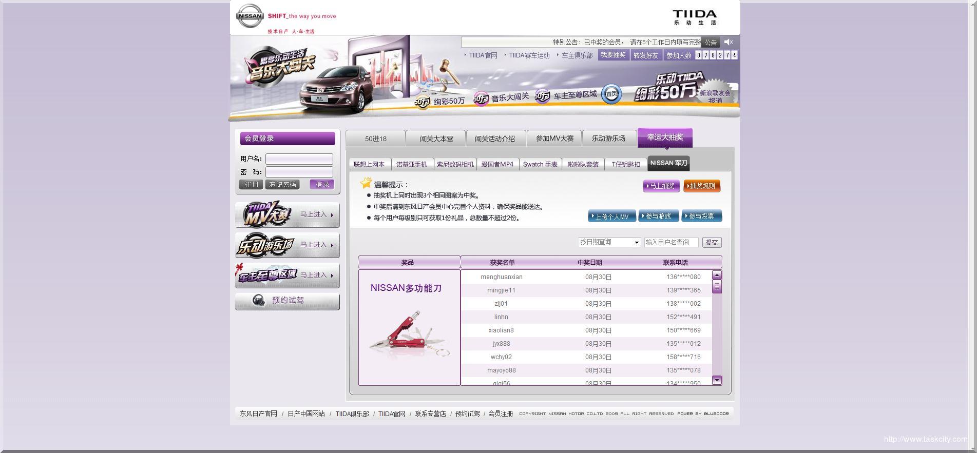Enter the 车主至尊区域 sidebar banner

[x=288, y=275]
